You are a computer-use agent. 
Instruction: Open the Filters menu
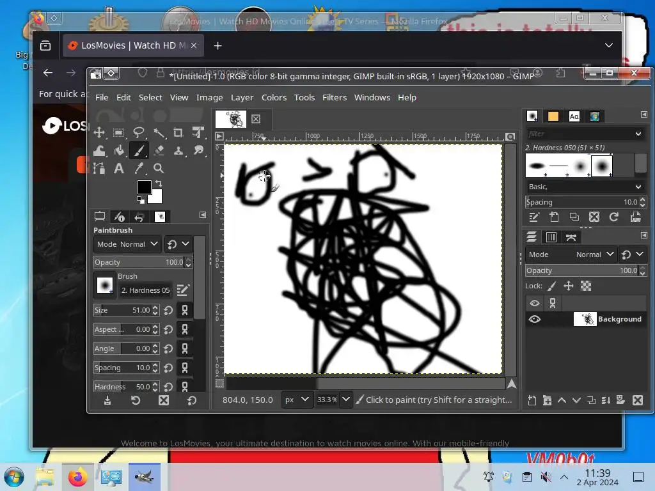click(334, 97)
